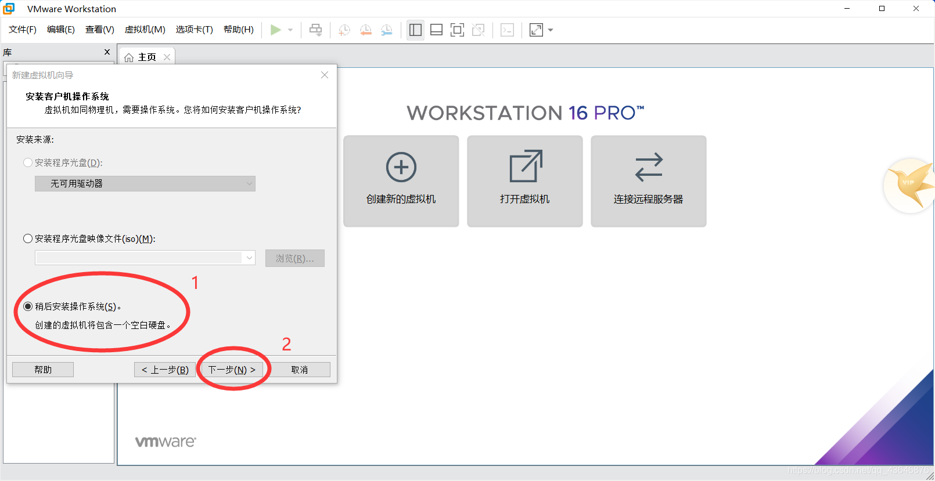Open the 文件(F) menu

[23, 30]
